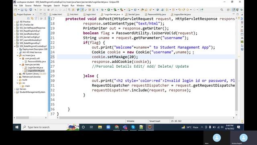This screenshot has width=257, height=145.
Task: Toggle the Java EE perspective button
Action: click(233, 10)
